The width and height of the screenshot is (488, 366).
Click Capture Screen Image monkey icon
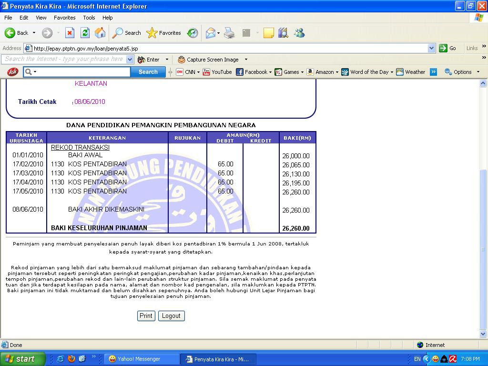[x=182, y=60]
